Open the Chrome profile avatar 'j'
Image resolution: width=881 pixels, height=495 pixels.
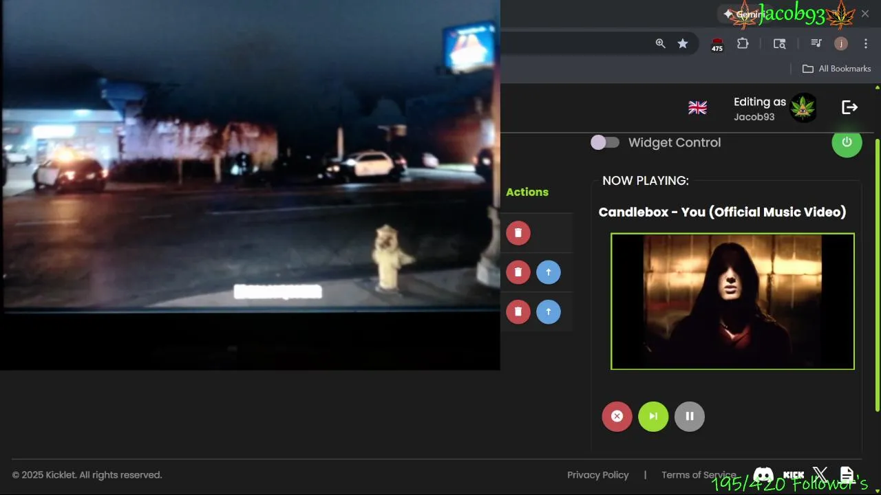click(x=840, y=43)
